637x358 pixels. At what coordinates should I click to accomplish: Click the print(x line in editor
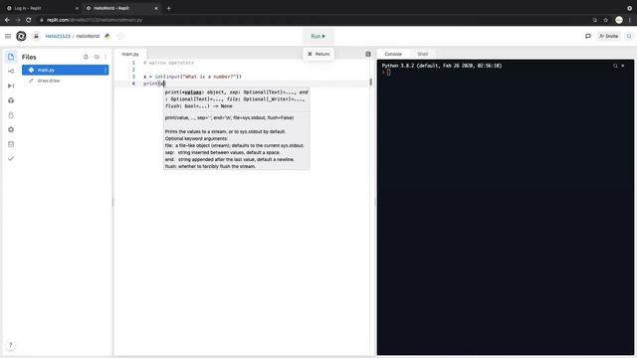click(154, 84)
